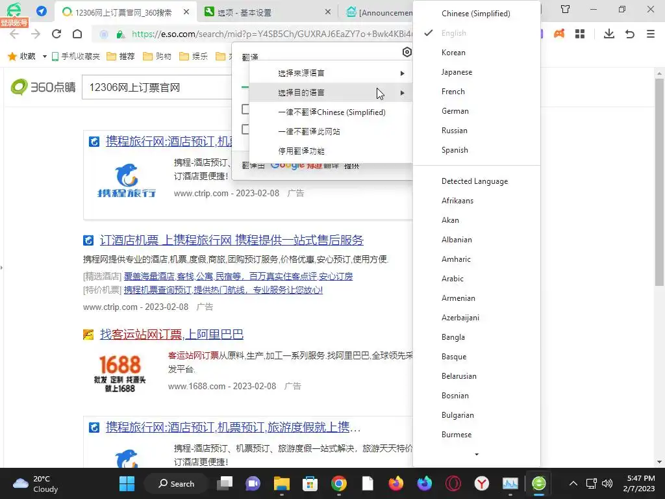Expand the 选择来源语言 submenu arrow

point(402,73)
